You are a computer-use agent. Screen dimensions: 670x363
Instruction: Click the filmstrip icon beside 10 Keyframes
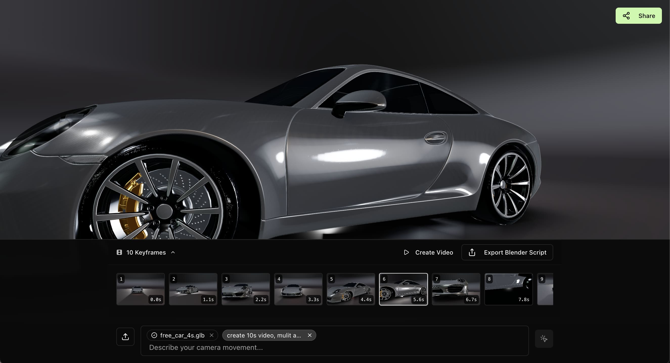tap(120, 252)
